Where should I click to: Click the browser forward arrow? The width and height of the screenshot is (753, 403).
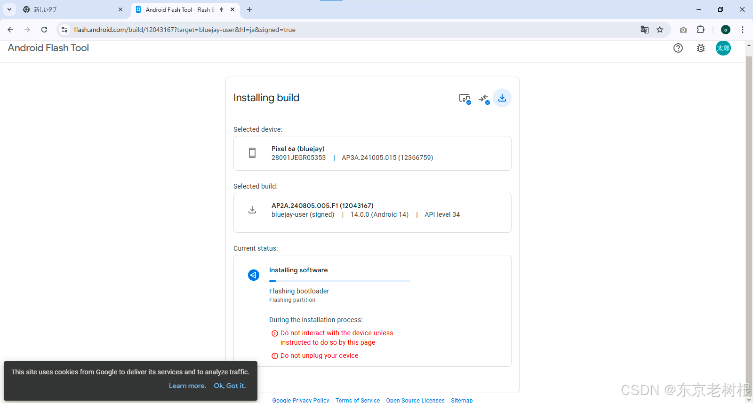(27, 30)
